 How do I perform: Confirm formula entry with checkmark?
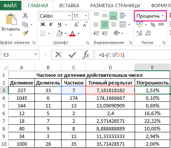72,55
